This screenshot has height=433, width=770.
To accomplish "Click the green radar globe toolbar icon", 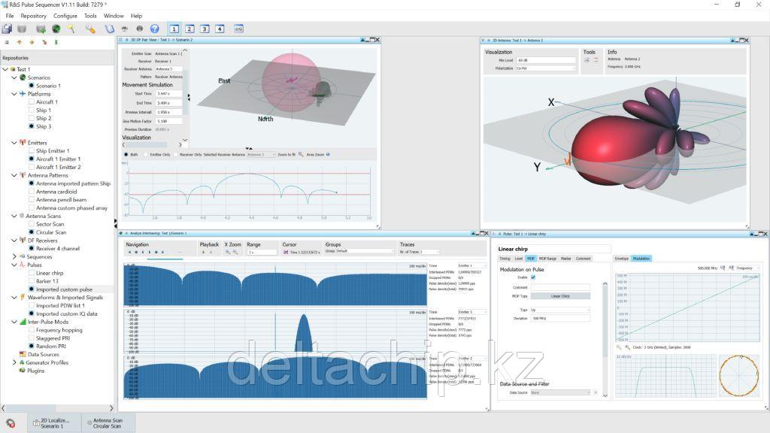I will point(56,29).
